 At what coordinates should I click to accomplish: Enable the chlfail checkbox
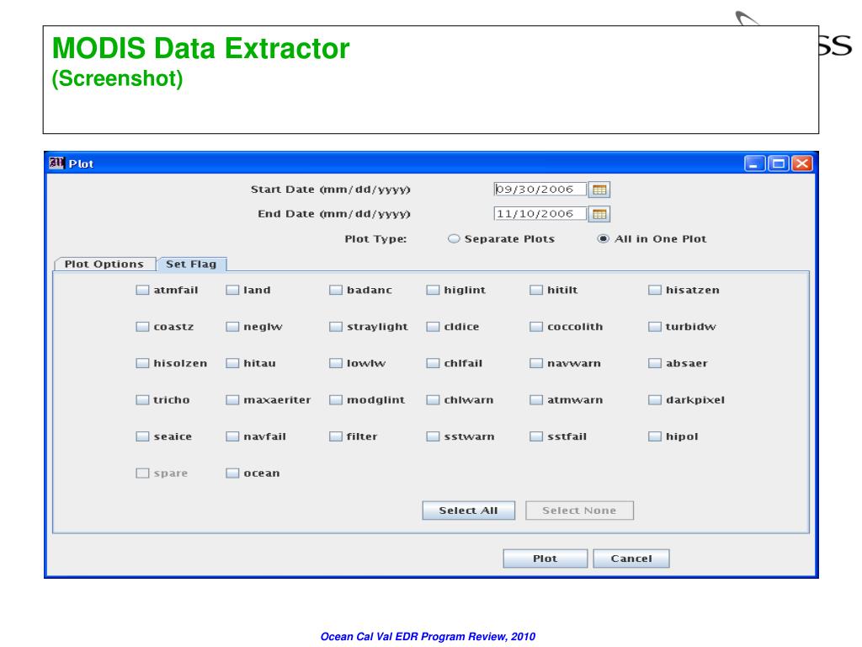[x=434, y=363]
